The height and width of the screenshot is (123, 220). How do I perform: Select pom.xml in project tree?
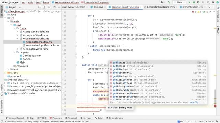pos(15,76)
